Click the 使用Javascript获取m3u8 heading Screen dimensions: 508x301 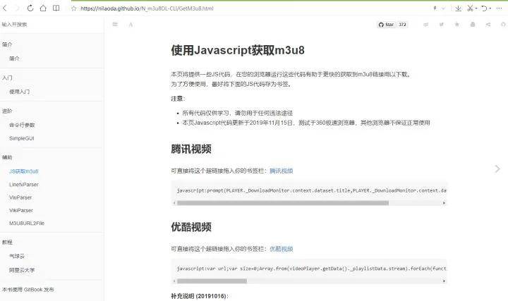coord(238,51)
